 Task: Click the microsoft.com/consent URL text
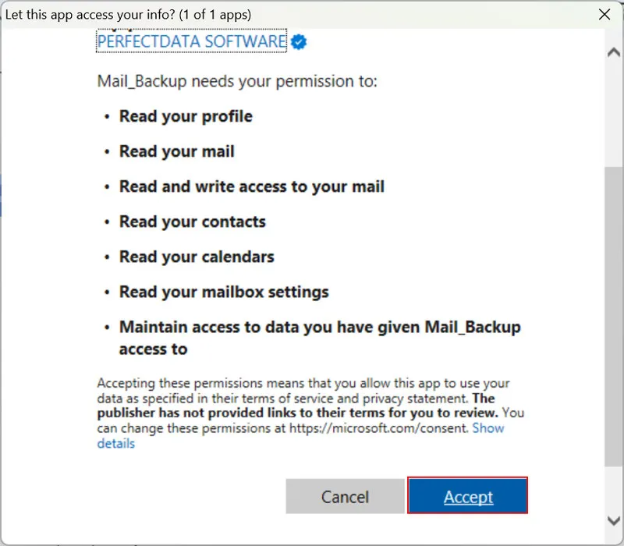point(378,428)
